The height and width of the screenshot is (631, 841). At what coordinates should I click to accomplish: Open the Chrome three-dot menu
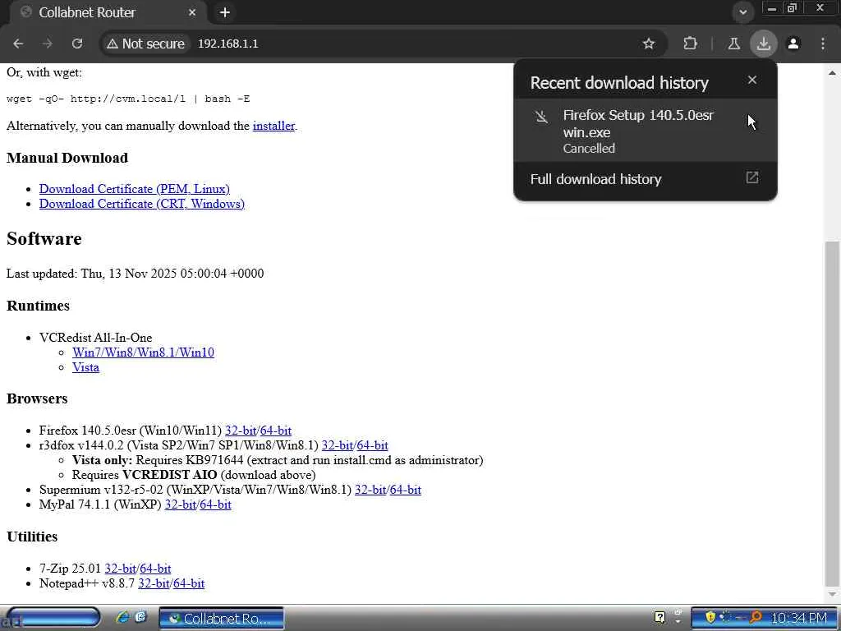(x=823, y=44)
